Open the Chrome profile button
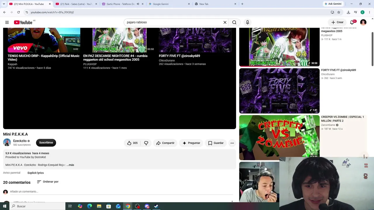This screenshot has width=374, height=210. click(362, 12)
